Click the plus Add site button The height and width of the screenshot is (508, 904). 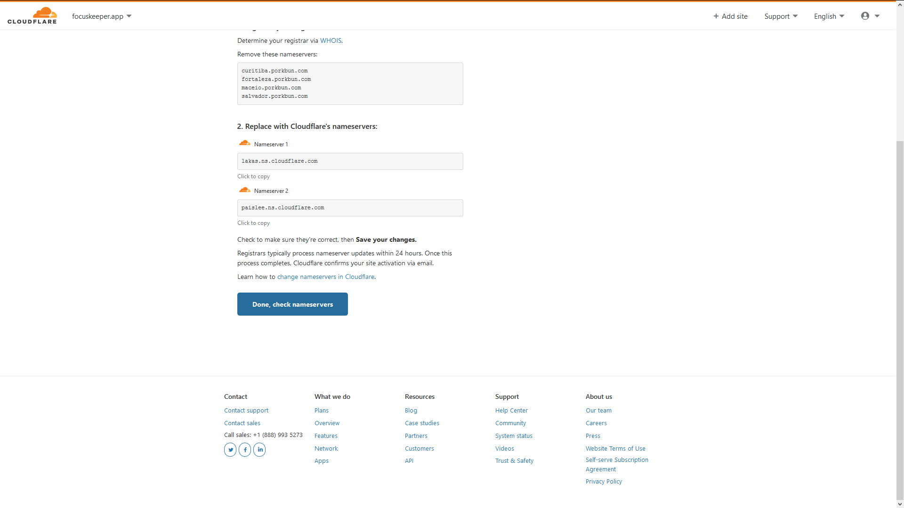click(x=730, y=16)
